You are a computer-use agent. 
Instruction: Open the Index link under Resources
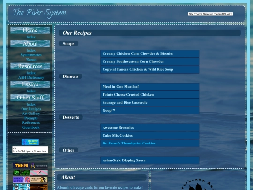(31, 73)
